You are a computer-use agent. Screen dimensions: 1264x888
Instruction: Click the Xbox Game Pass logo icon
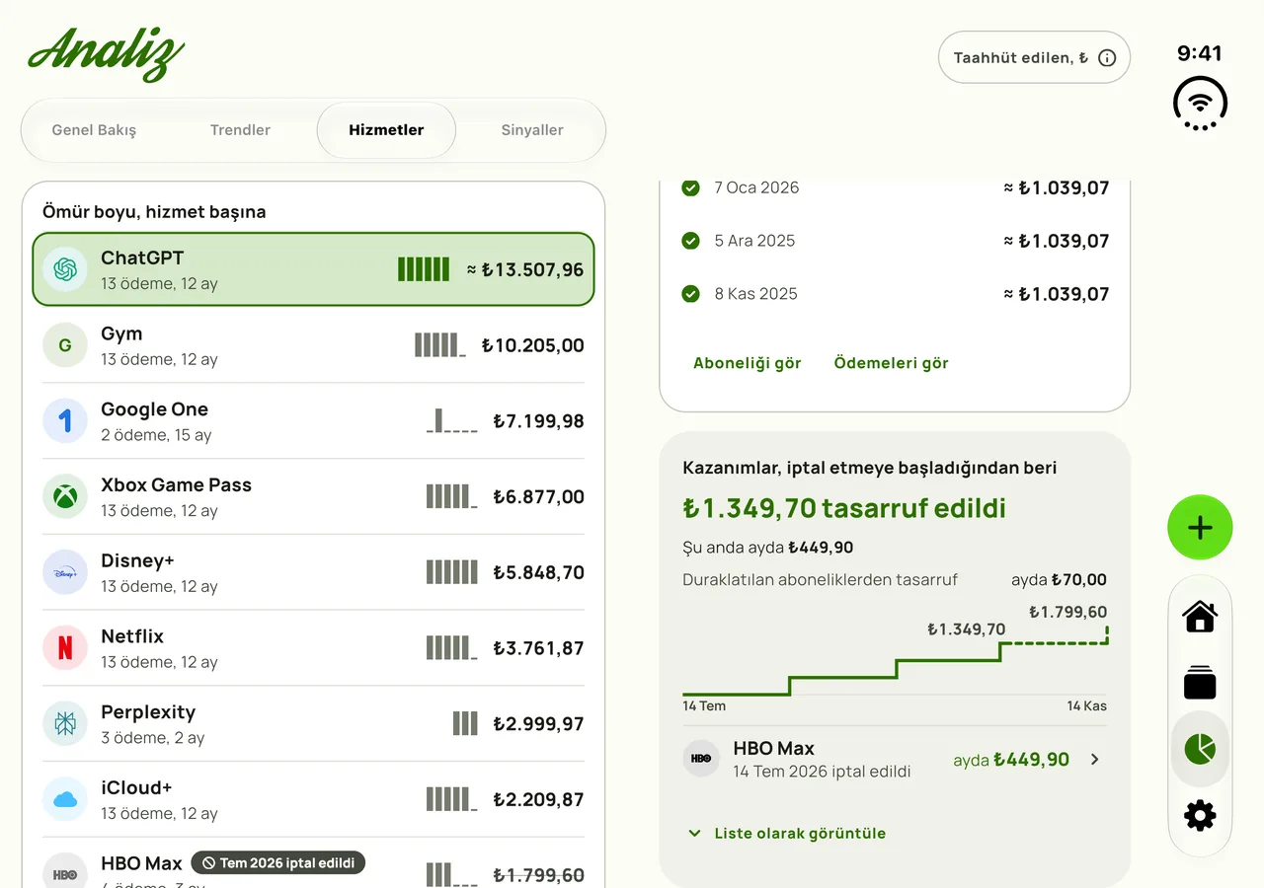tap(65, 496)
